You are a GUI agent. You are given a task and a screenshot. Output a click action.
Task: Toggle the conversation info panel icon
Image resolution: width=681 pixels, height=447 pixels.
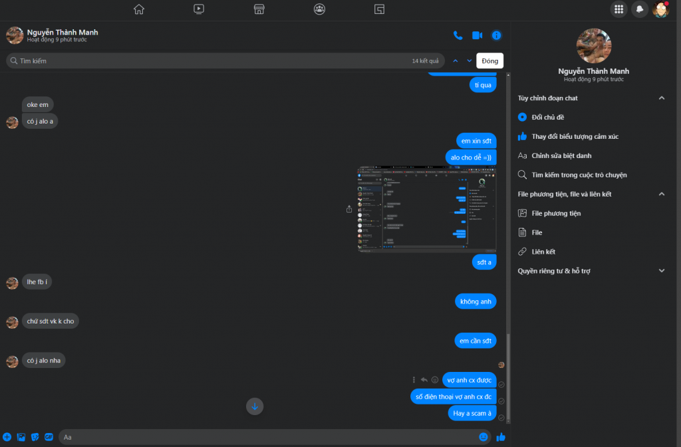click(496, 35)
